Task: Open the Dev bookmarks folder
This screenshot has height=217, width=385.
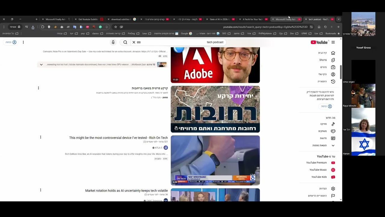Action: (x=294, y=33)
